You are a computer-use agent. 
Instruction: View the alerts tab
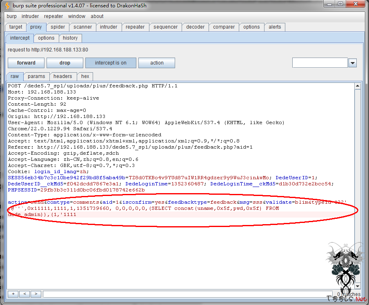[275, 27]
